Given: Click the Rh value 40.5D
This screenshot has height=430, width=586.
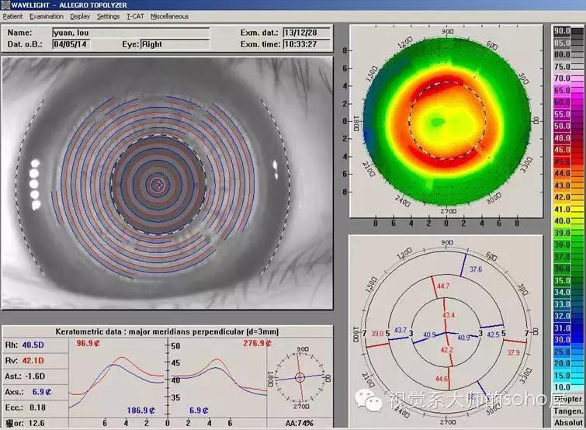Looking at the screenshot, I should point(33,345).
